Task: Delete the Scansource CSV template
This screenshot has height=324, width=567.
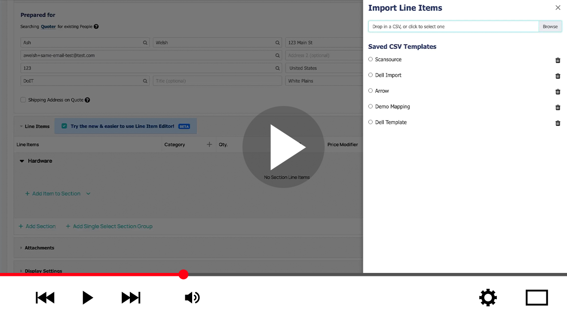Action: pyautogui.click(x=558, y=60)
